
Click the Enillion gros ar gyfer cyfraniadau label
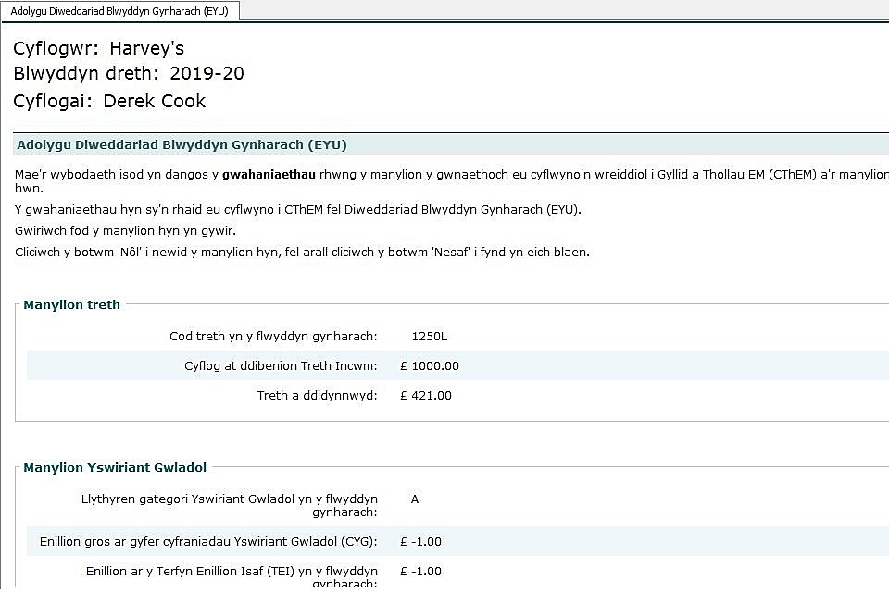point(208,541)
